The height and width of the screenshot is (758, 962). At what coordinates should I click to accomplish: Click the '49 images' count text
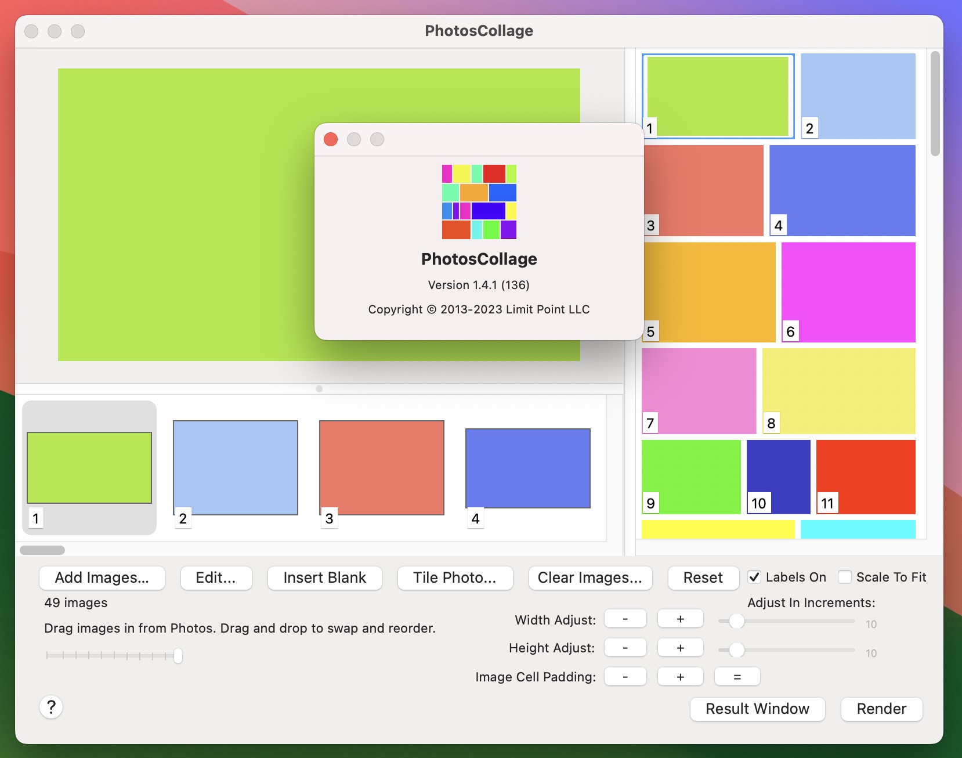[76, 602]
